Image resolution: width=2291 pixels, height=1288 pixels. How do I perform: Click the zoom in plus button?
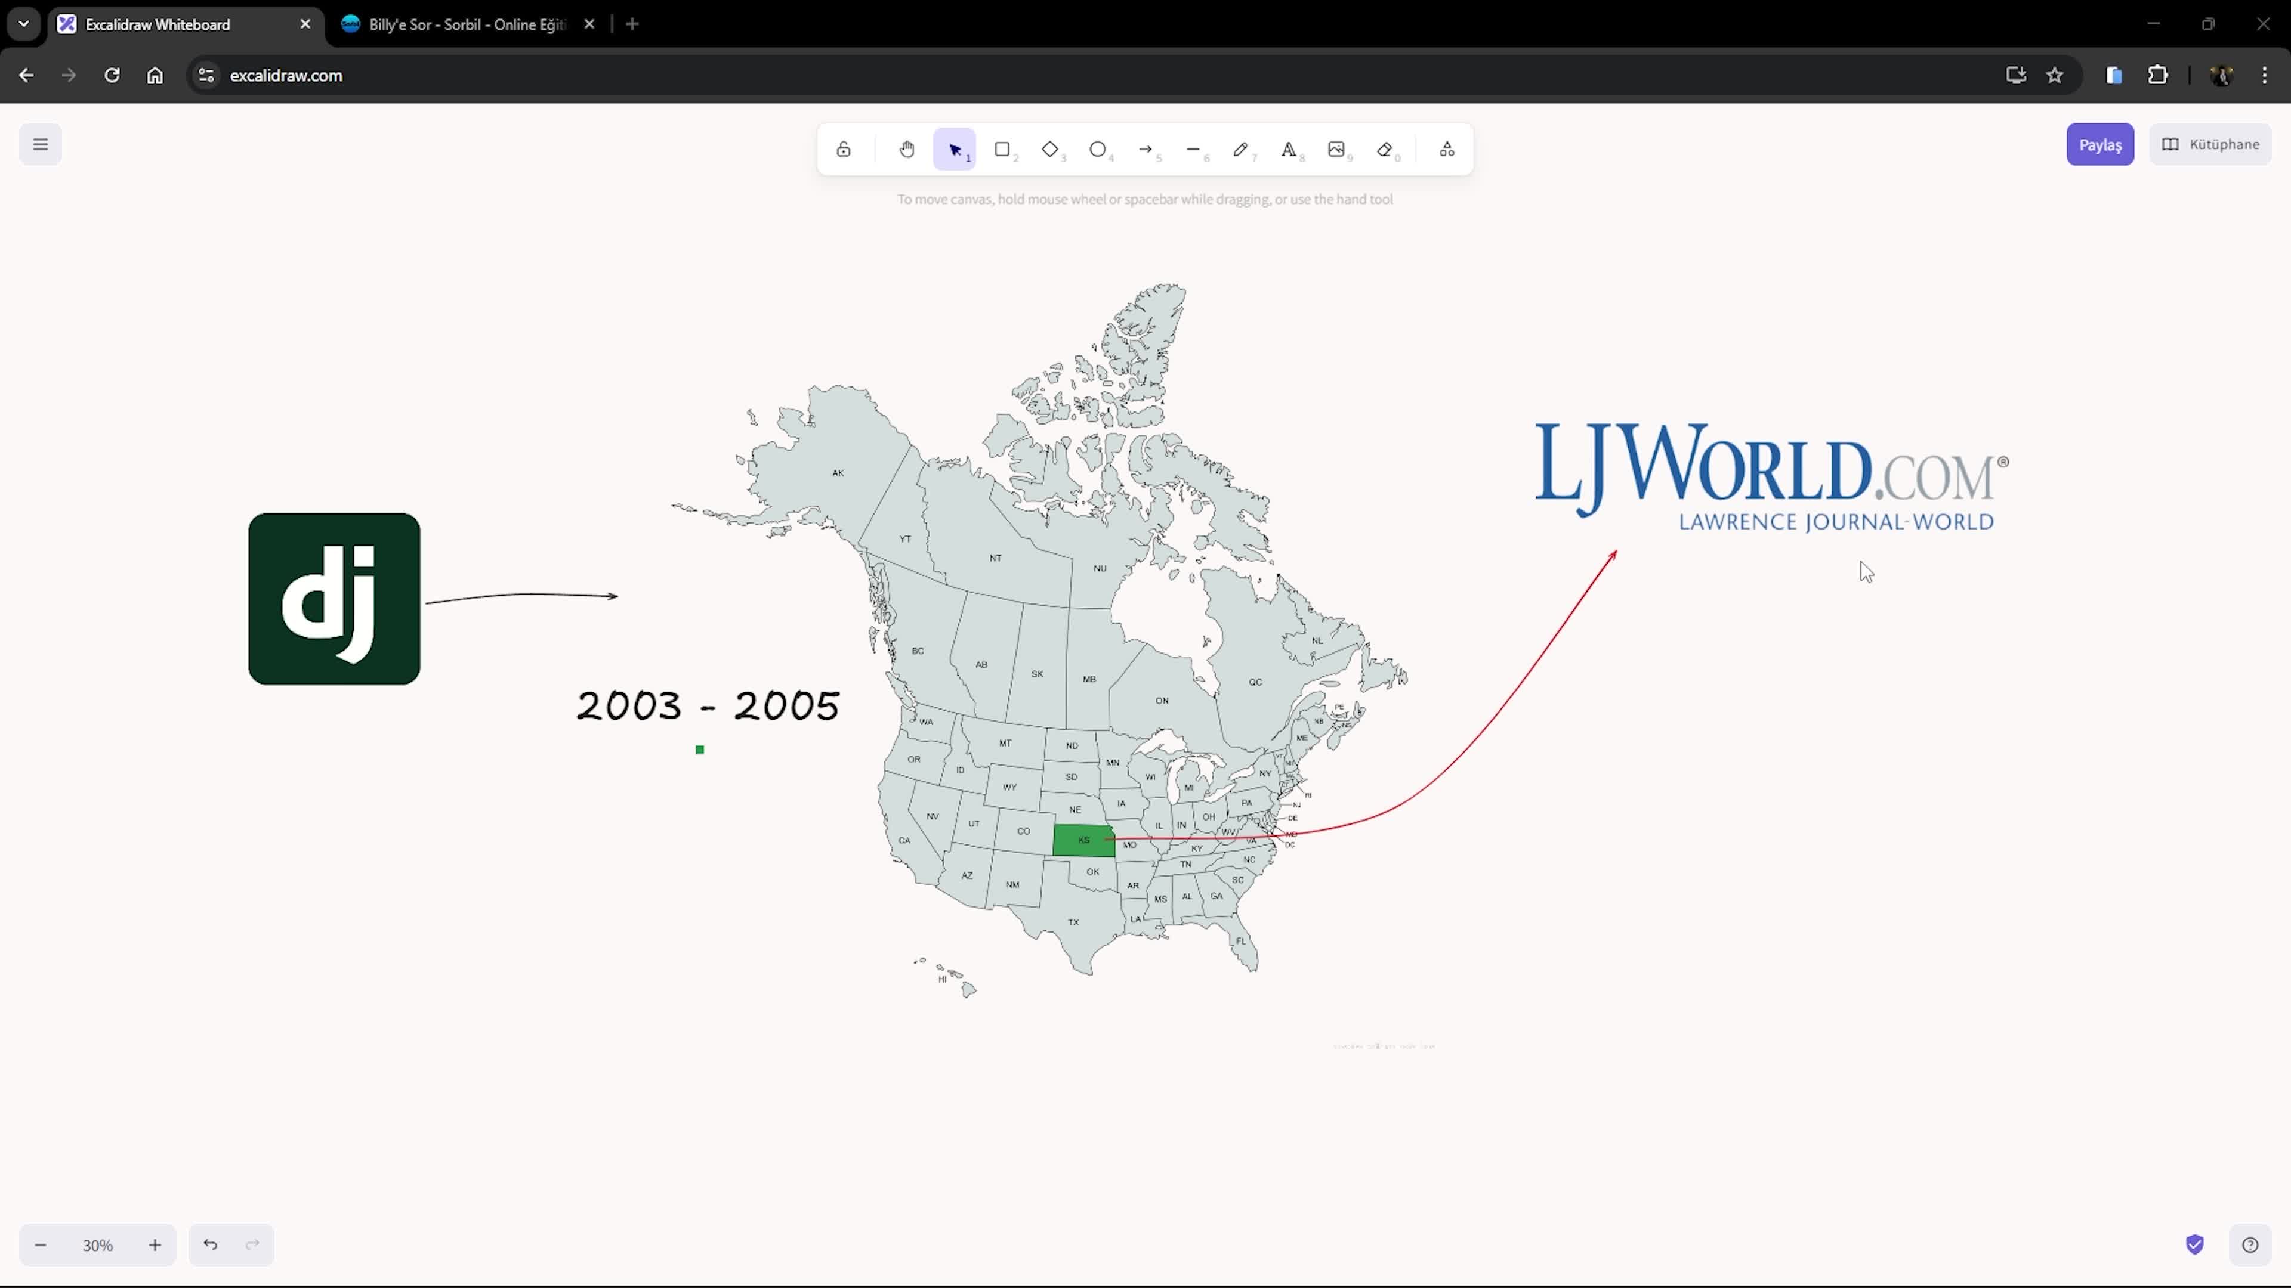pyautogui.click(x=155, y=1244)
